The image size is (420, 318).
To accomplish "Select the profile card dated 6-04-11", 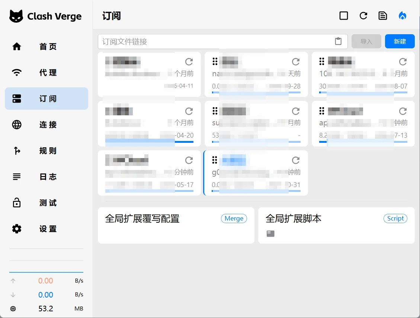I will [149, 74].
